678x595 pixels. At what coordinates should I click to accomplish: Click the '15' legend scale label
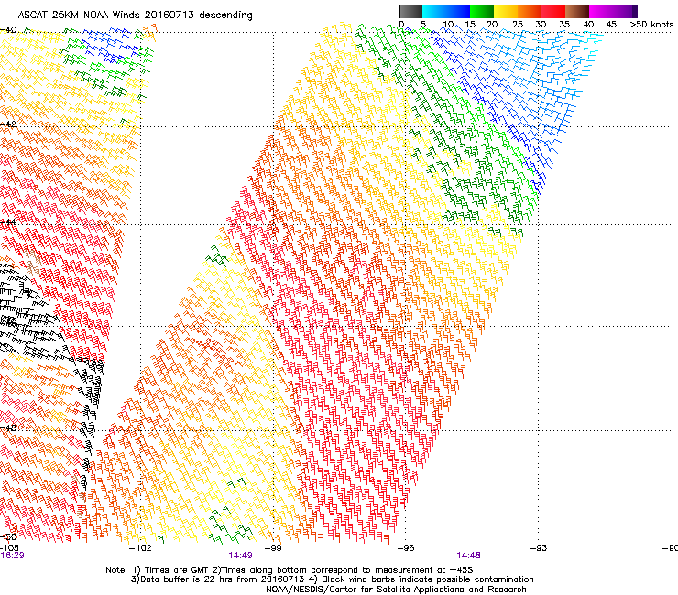pyautogui.click(x=470, y=24)
